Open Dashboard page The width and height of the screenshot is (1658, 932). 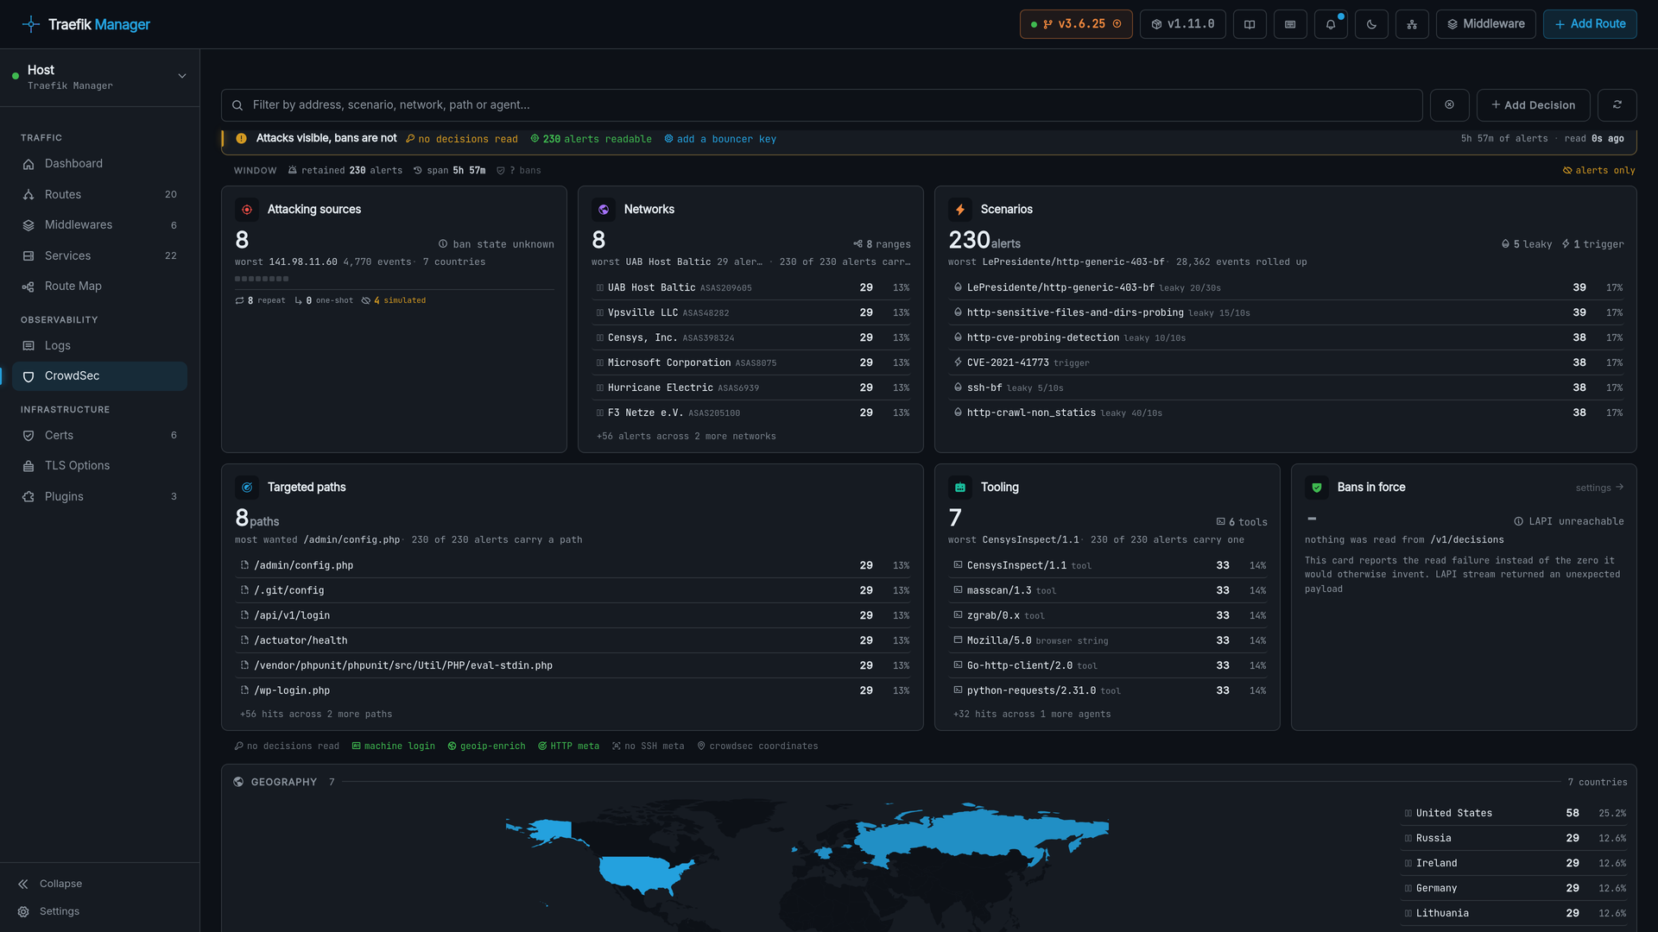tap(99, 164)
